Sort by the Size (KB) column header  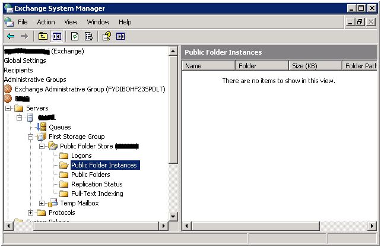coord(315,66)
